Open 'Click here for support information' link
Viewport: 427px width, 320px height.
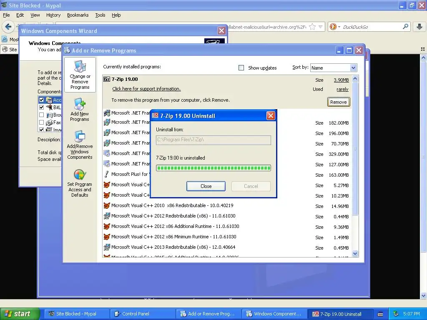pos(146,89)
